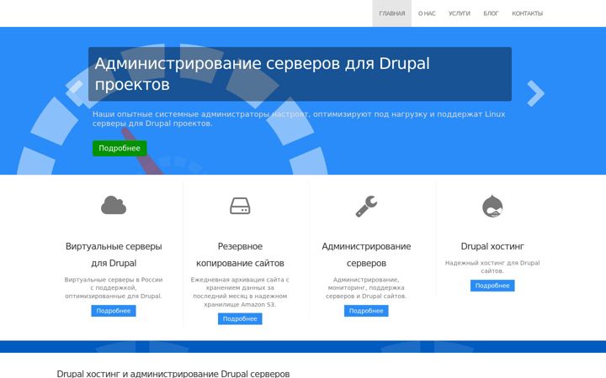Open the УСЛУГИ menu item

point(460,13)
